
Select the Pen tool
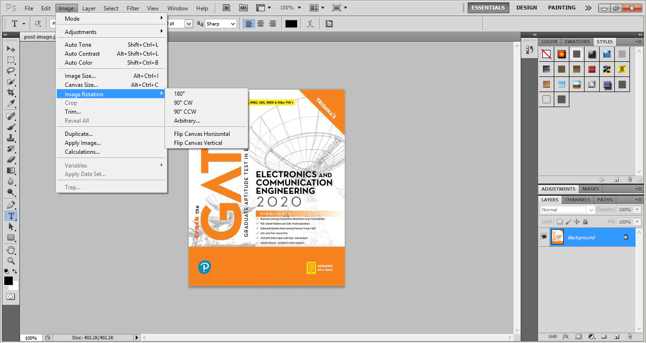pos(10,205)
